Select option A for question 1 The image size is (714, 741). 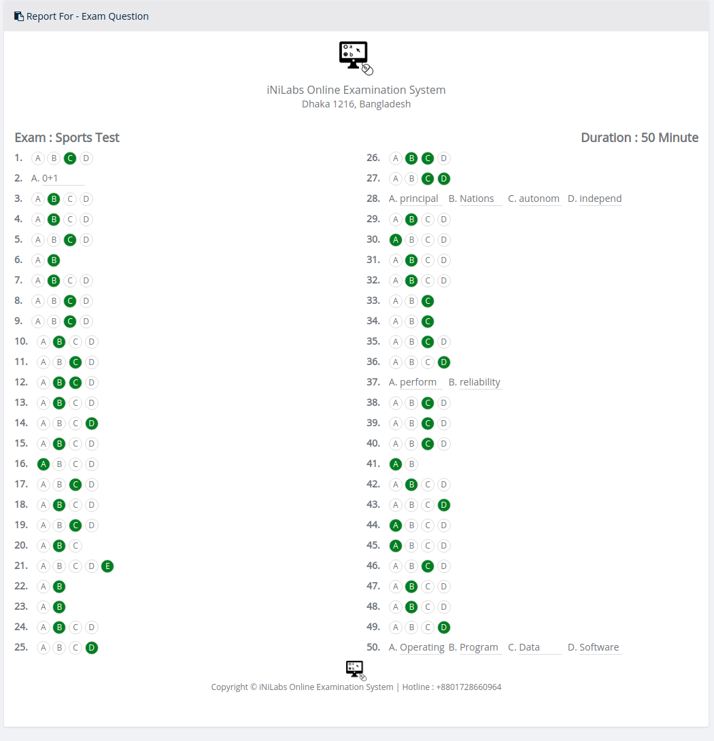pyautogui.click(x=38, y=158)
